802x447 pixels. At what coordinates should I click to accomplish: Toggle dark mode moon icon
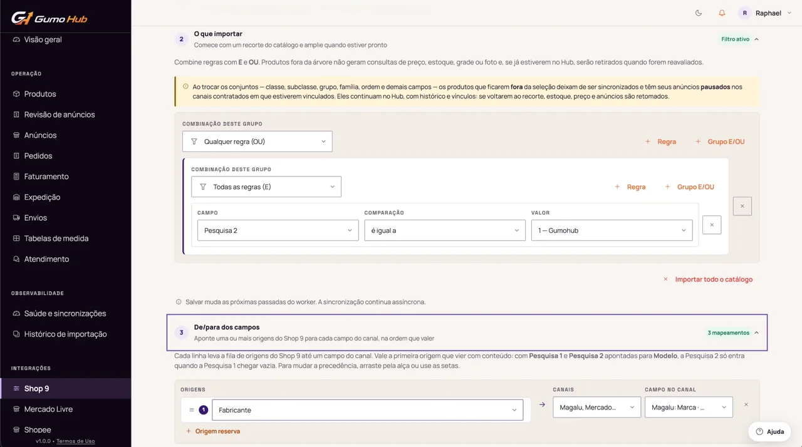pyautogui.click(x=699, y=13)
